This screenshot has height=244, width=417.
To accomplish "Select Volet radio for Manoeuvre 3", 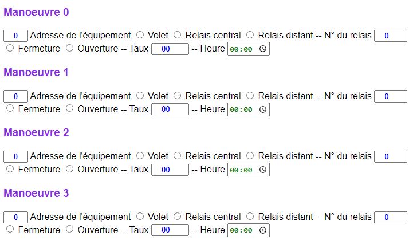I will 140,217.
